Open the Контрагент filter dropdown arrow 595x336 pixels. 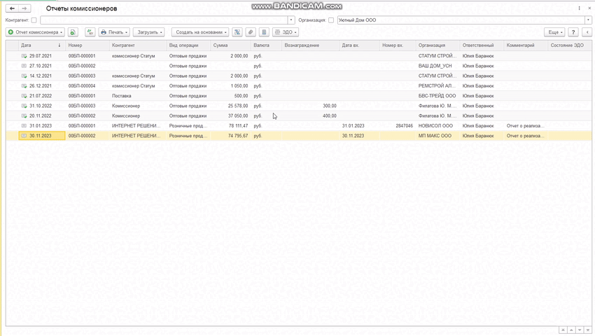(x=291, y=20)
